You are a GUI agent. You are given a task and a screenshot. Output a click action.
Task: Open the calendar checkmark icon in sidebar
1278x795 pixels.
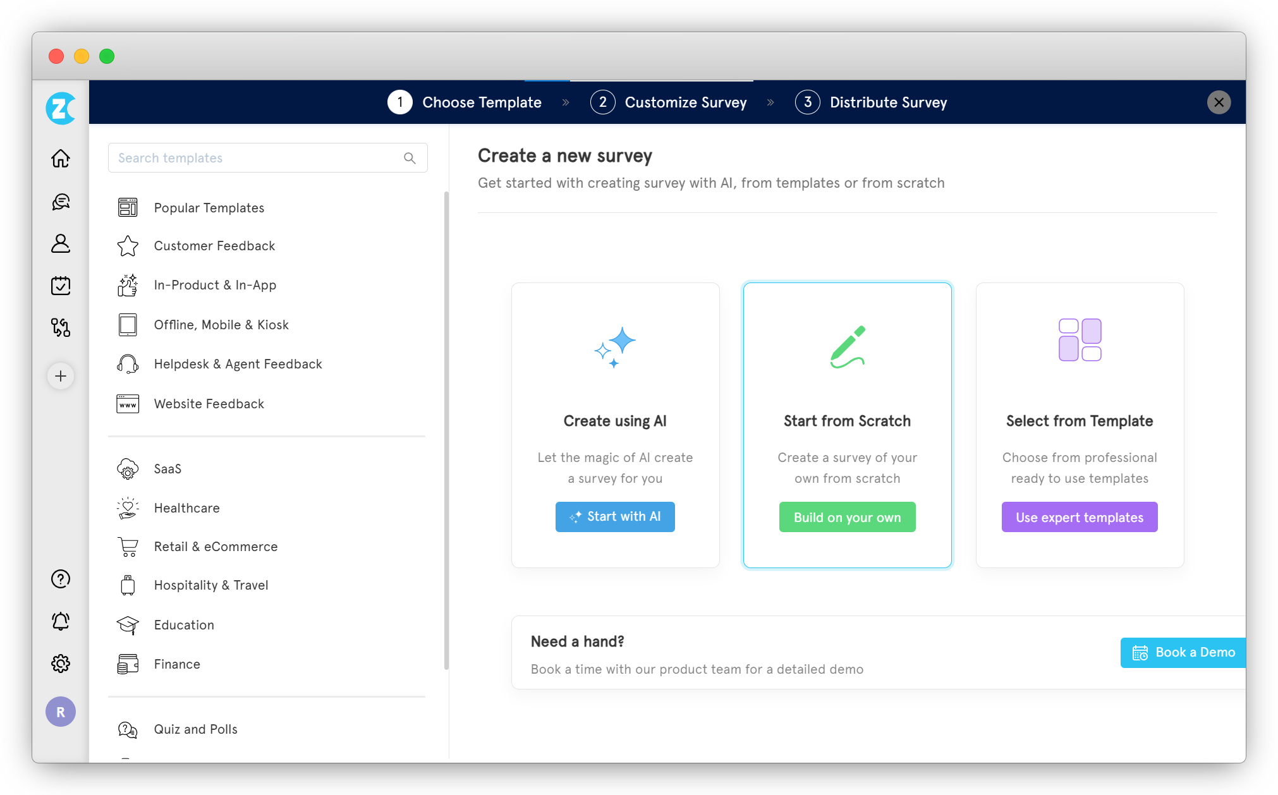tap(61, 285)
